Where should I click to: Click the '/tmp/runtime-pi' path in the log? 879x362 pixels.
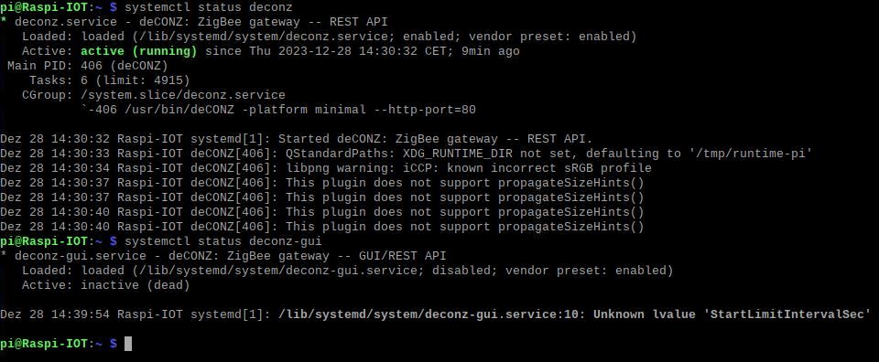747,154
